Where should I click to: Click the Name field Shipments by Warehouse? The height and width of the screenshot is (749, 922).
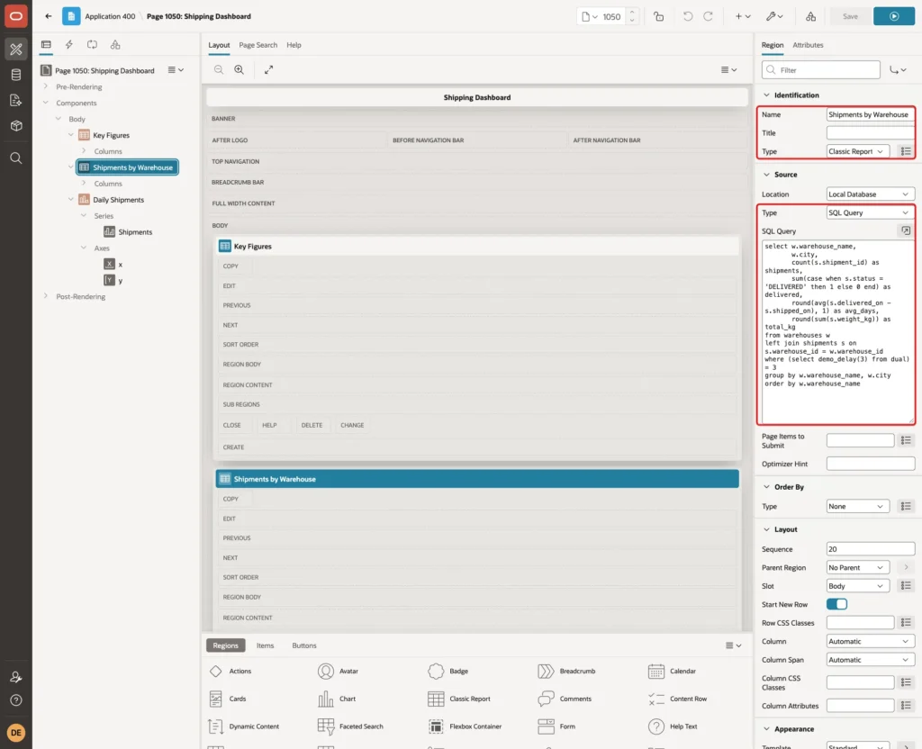(x=871, y=114)
